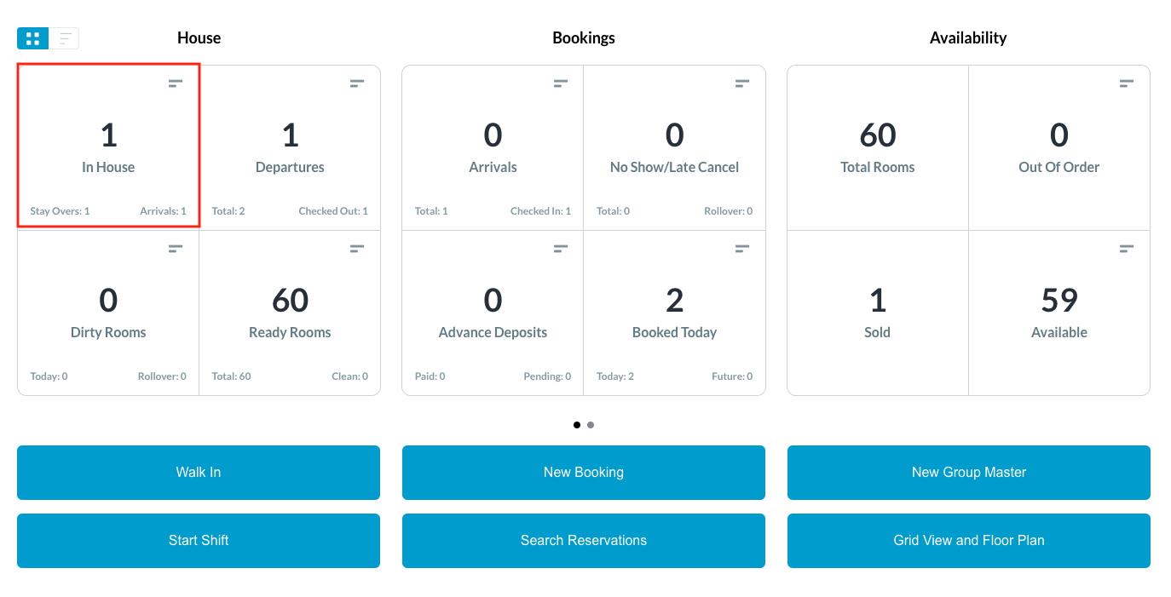Image resolution: width=1171 pixels, height=597 pixels.
Task: Open the Dirty Rooms tile menu icon
Action: 176,249
